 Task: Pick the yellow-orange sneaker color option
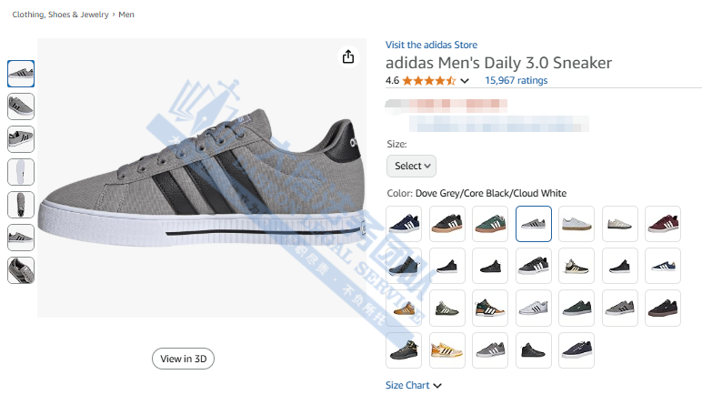click(x=446, y=349)
